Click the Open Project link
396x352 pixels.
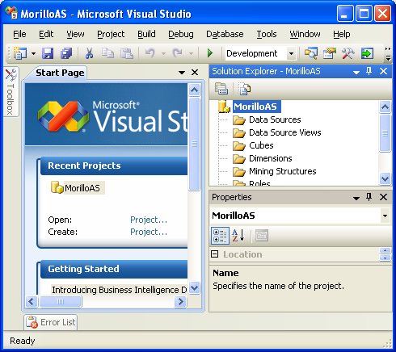149,220
